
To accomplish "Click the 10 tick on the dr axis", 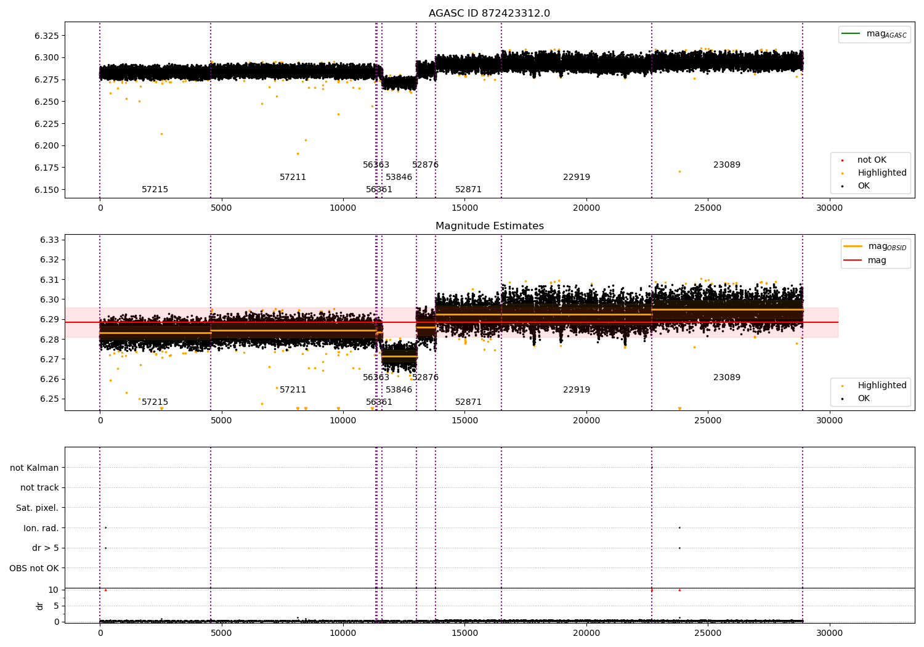I will [x=54, y=590].
